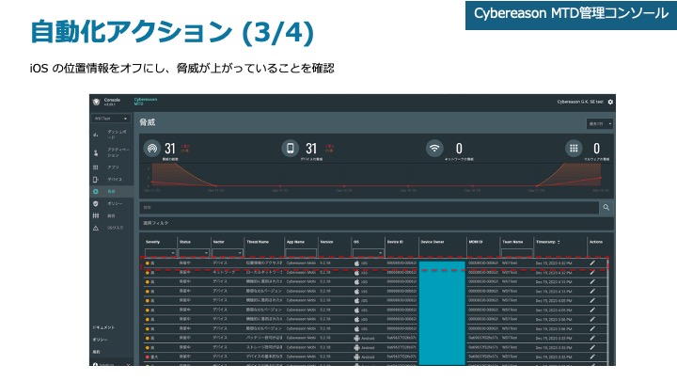Click the Cybereason MTD header label
The image size is (677, 381).
pyautogui.click(x=146, y=102)
